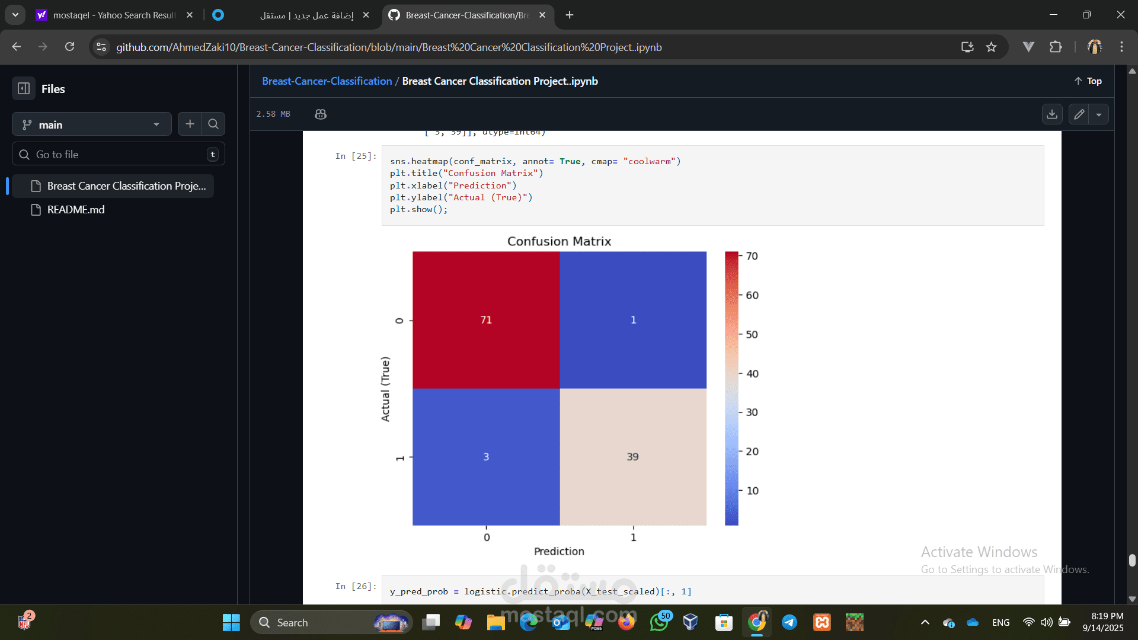Screen dimensions: 1138x640
Task: Open the V-shaped extension icon
Action: (x=1029, y=47)
